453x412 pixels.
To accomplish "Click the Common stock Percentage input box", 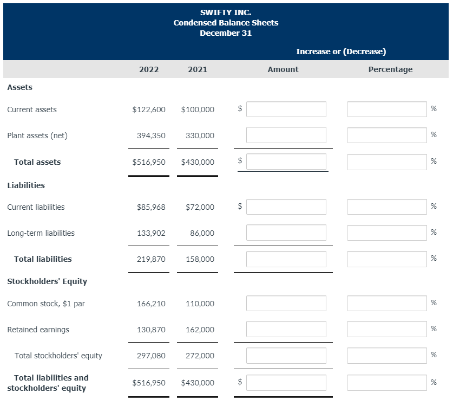I will click(386, 302).
